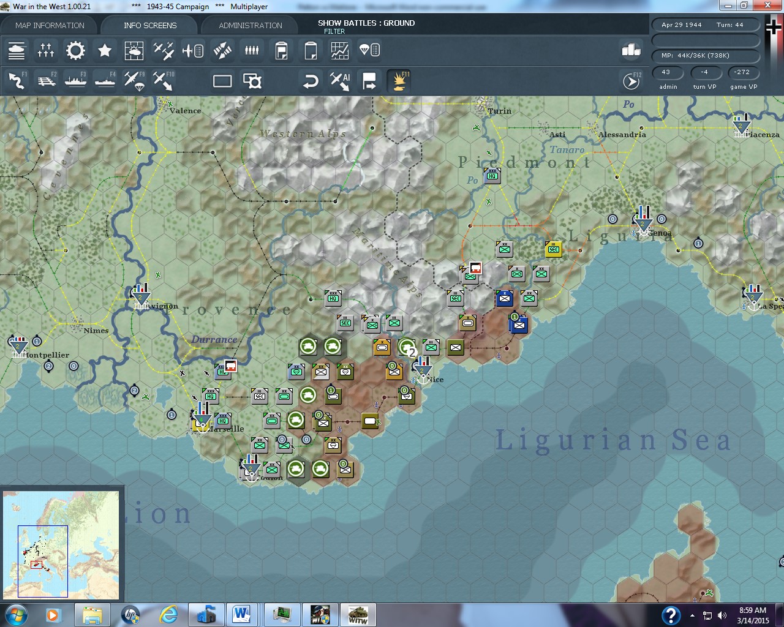Open the airborne parachute list icon

tap(369, 50)
